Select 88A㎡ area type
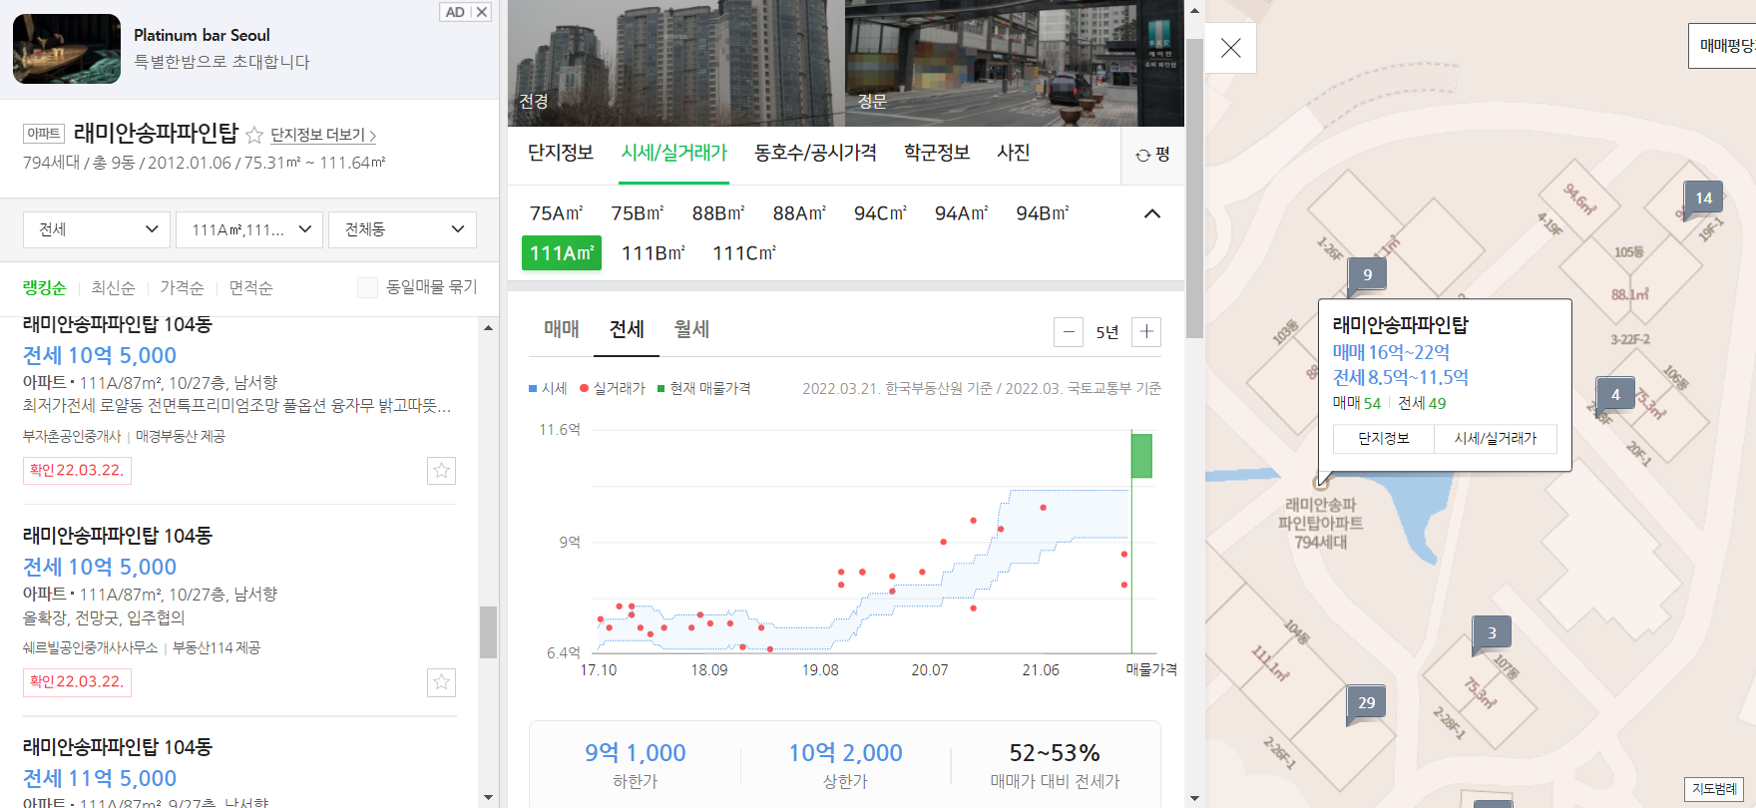This screenshot has height=808, width=1756. [799, 213]
